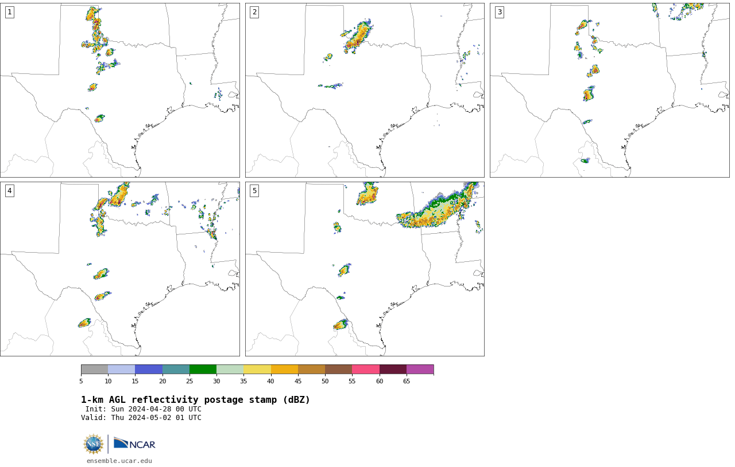Open ensemble member 1 reflectivity map
The width and height of the screenshot is (735, 467).
pos(120,90)
